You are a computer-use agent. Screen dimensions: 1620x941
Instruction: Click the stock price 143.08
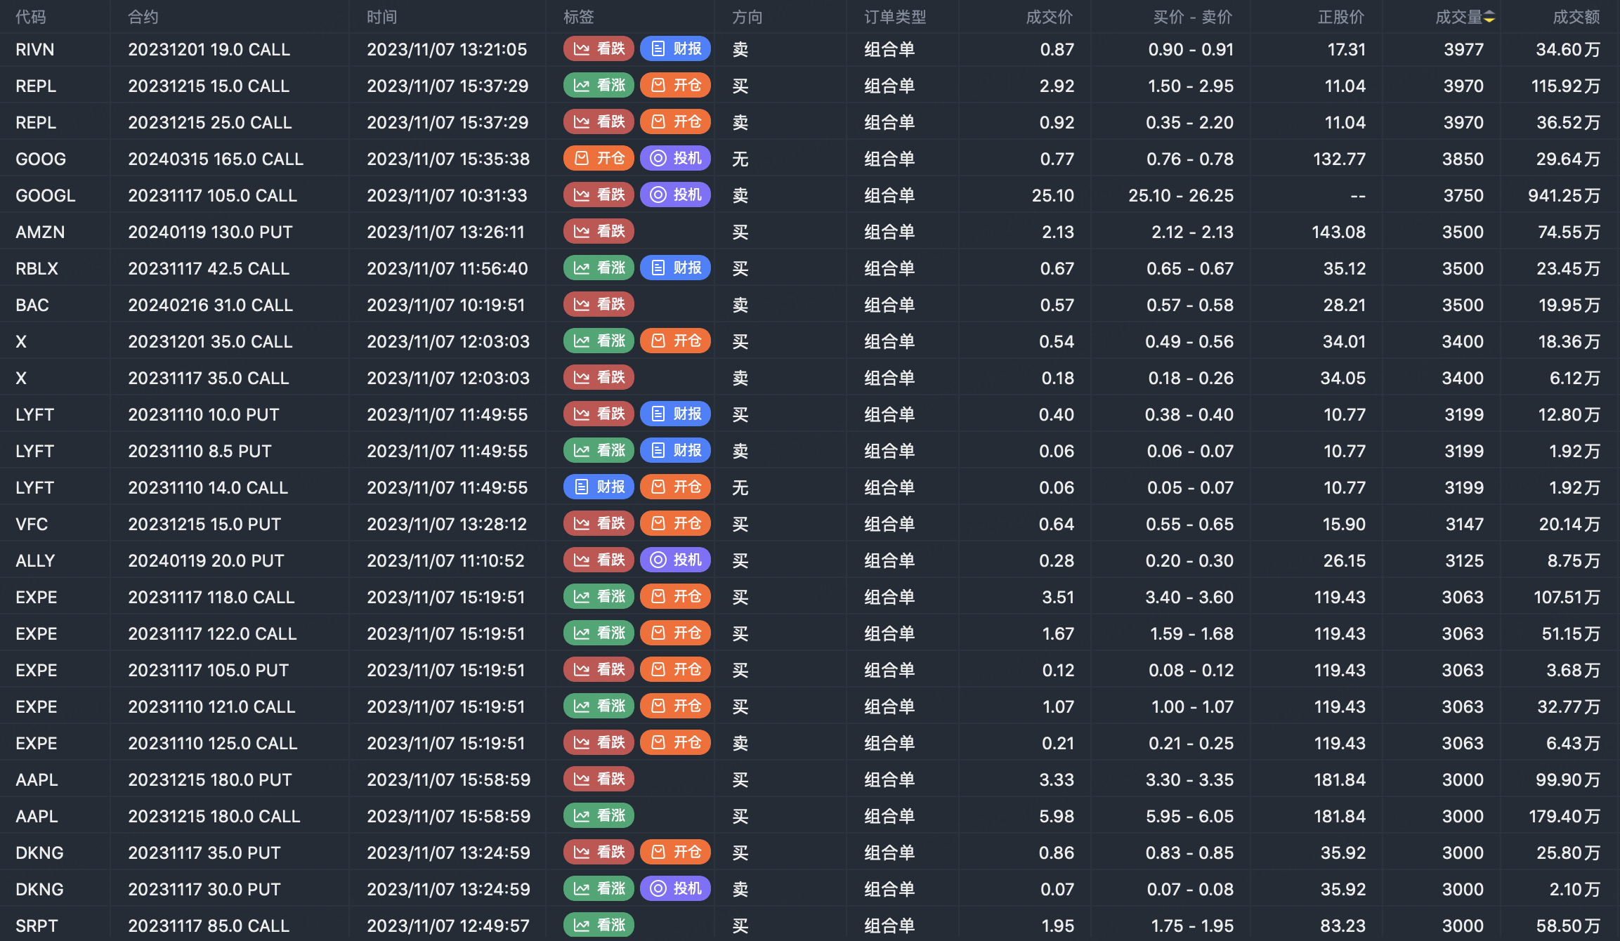[1339, 232]
